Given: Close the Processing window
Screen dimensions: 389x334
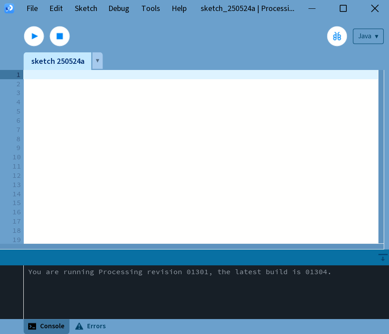Looking at the screenshot, I should coord(375,8).
